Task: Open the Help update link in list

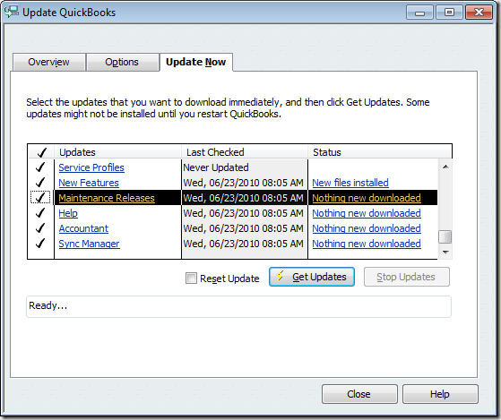Action: 68,213
